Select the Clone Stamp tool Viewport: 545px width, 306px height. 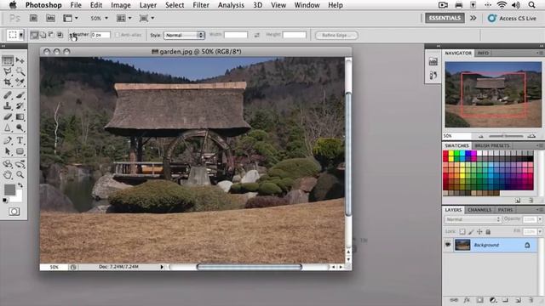coord(8,105)
